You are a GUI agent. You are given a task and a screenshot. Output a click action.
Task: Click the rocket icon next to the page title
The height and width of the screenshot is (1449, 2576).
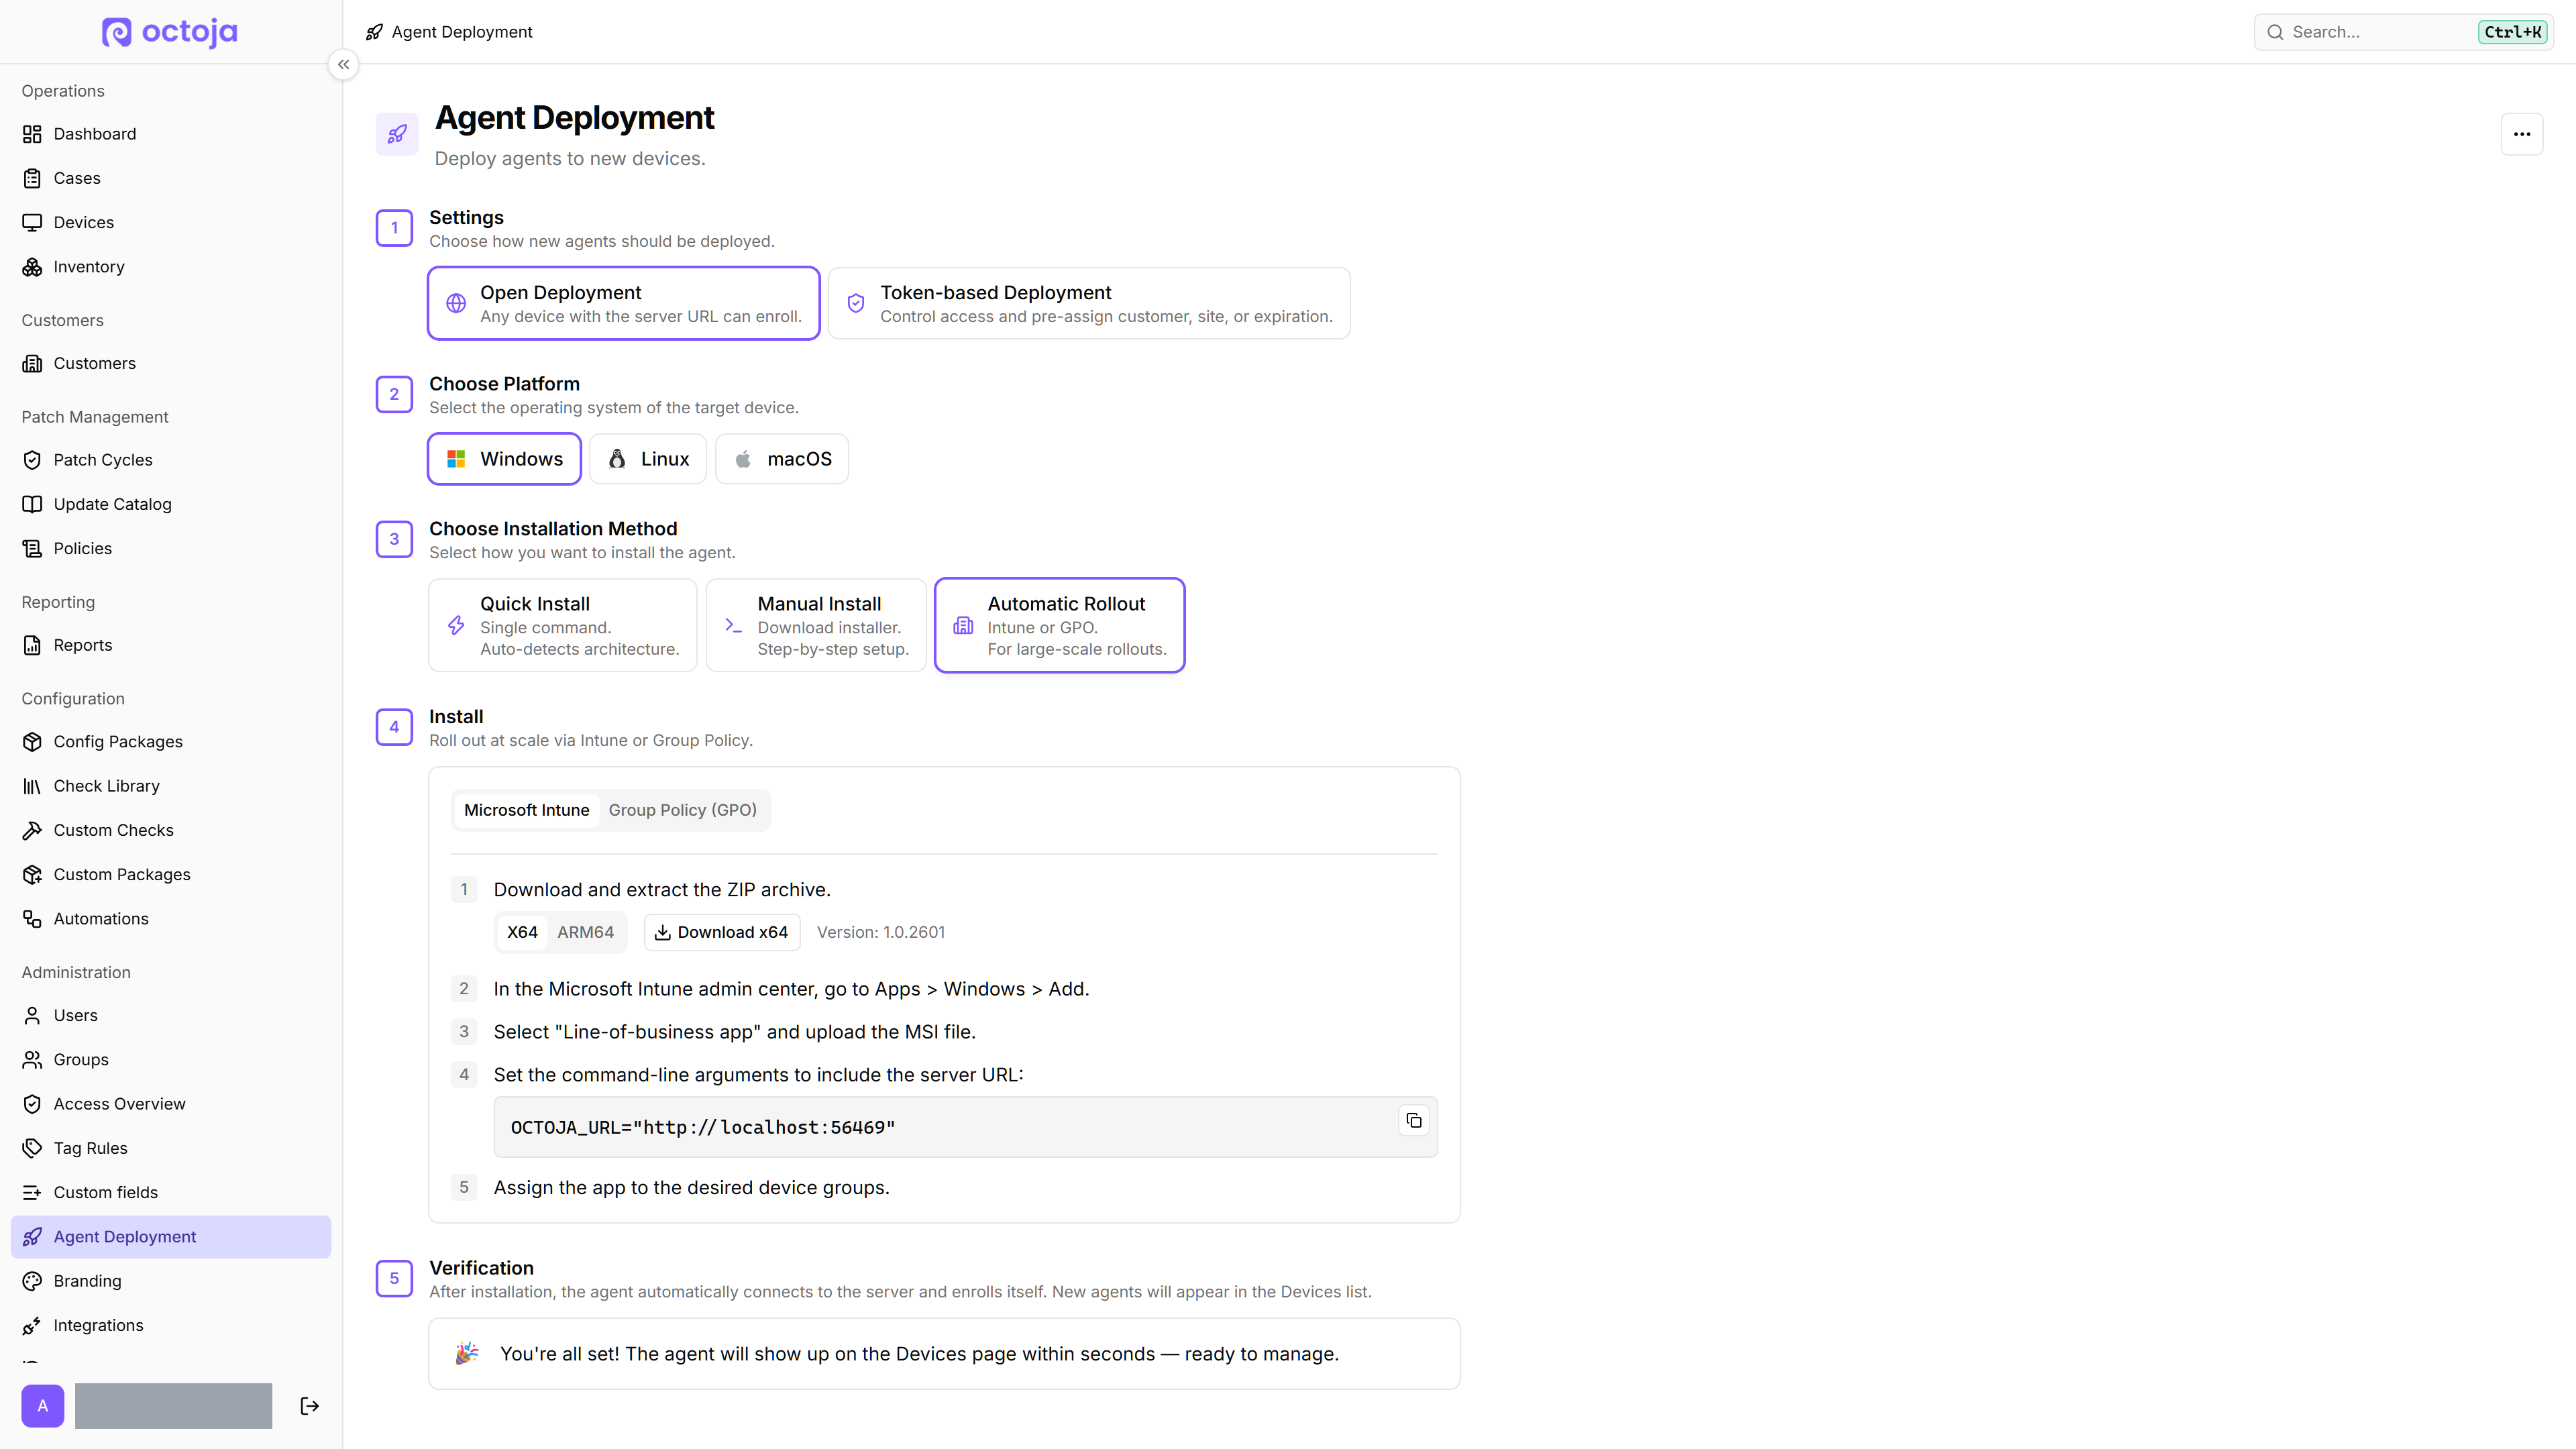(397, 134)
